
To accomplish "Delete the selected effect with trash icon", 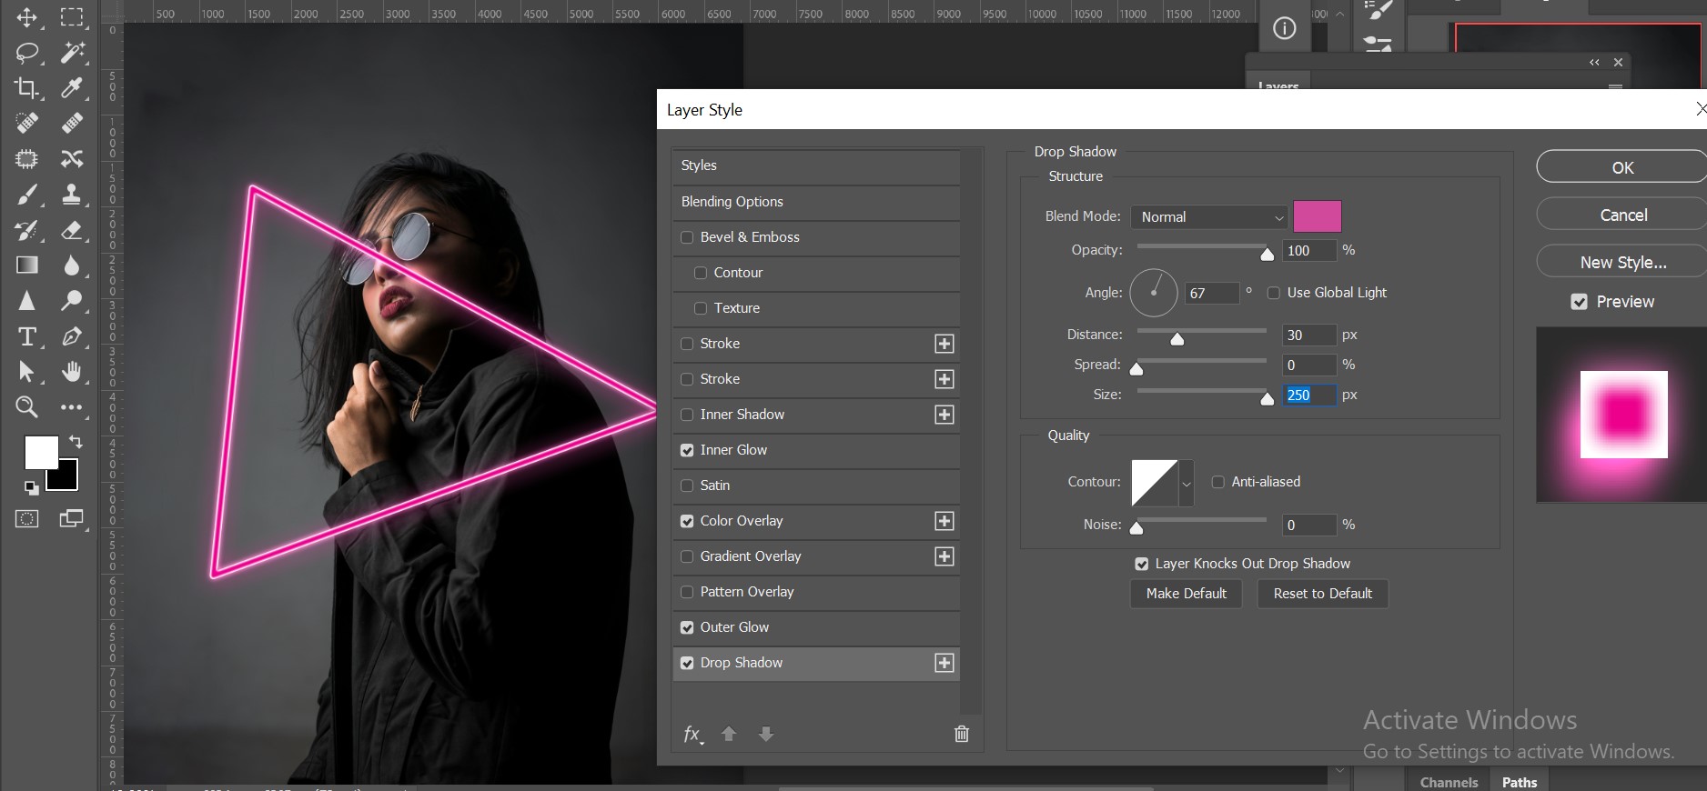I will (962, 734).
